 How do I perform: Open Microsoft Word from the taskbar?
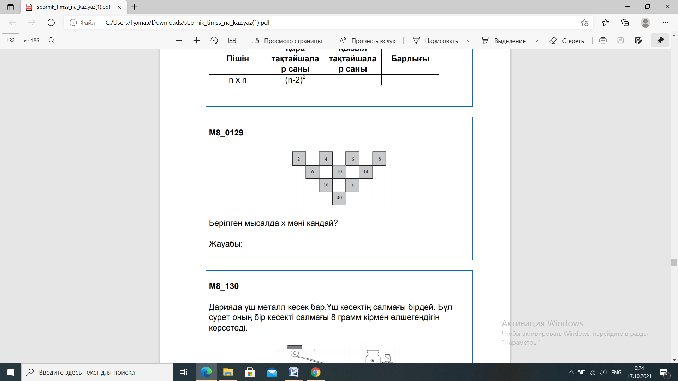[293, 372]
